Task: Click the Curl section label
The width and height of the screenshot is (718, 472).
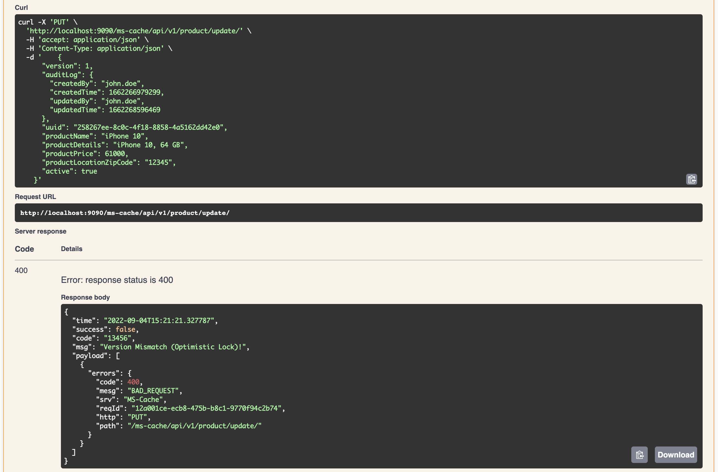Action: point(21,7)
